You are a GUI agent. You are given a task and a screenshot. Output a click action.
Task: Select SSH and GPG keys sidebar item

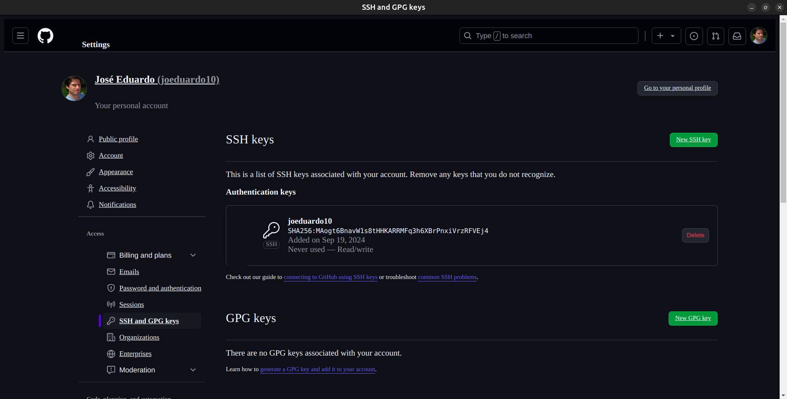click(152, 321)
